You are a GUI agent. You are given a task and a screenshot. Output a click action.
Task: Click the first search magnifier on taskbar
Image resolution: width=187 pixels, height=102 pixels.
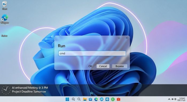(x=73, y=99)
